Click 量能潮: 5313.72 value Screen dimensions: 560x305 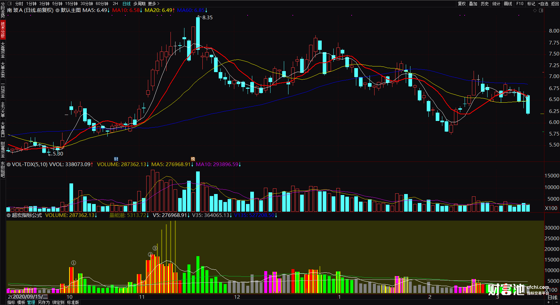tap(129, 215)
